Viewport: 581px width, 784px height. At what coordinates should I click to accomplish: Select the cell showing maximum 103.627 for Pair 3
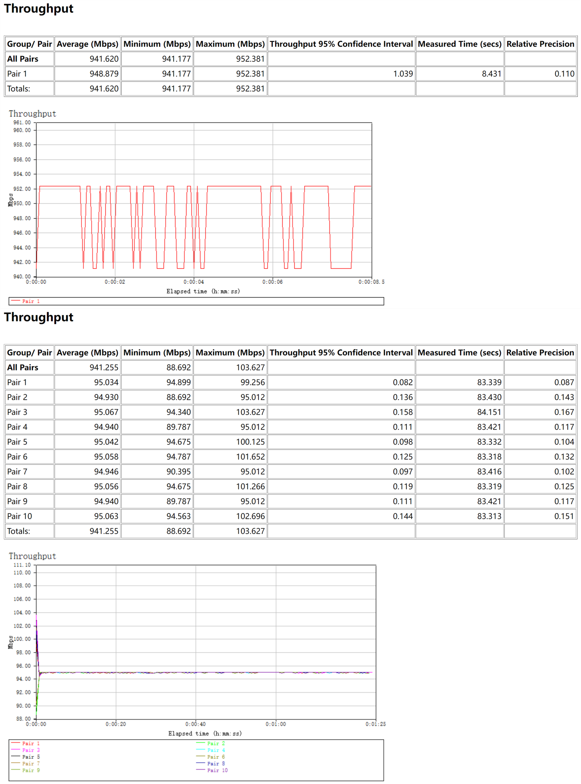tap(250, 412)
